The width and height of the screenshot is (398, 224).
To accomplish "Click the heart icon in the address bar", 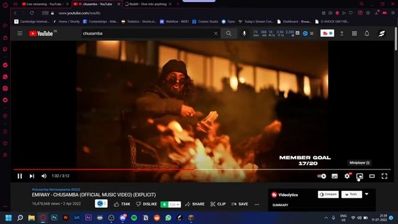I will (x=351, y=13).
